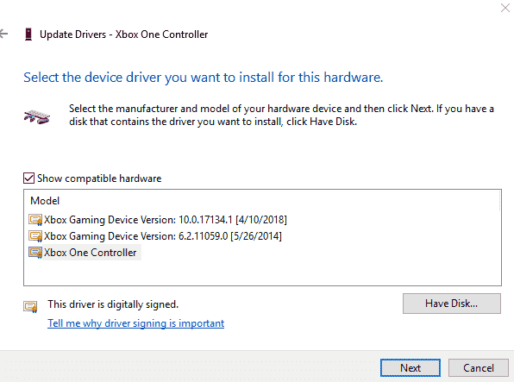This screenshot has height=382, width=514.
Task: Click the hardware icon beside the instruction text
Action: click(37, 116)
